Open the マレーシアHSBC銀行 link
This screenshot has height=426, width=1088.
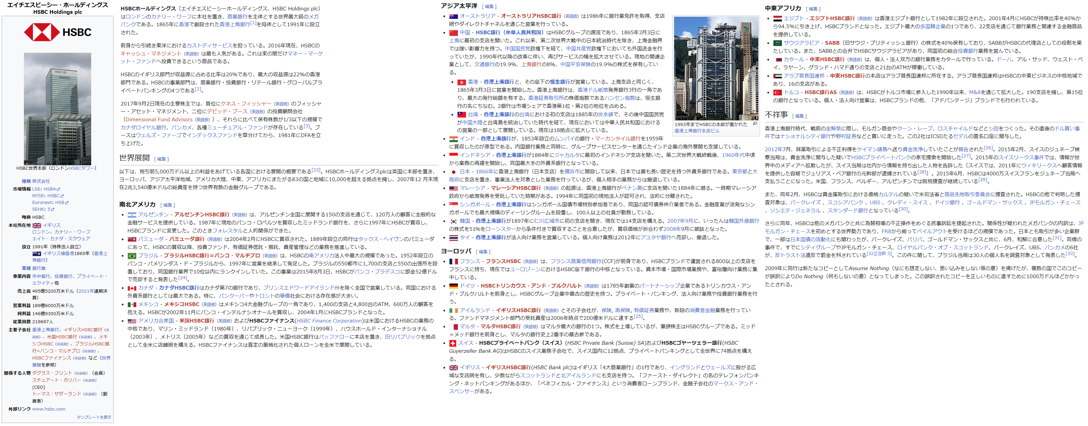[x=515, y=188]
